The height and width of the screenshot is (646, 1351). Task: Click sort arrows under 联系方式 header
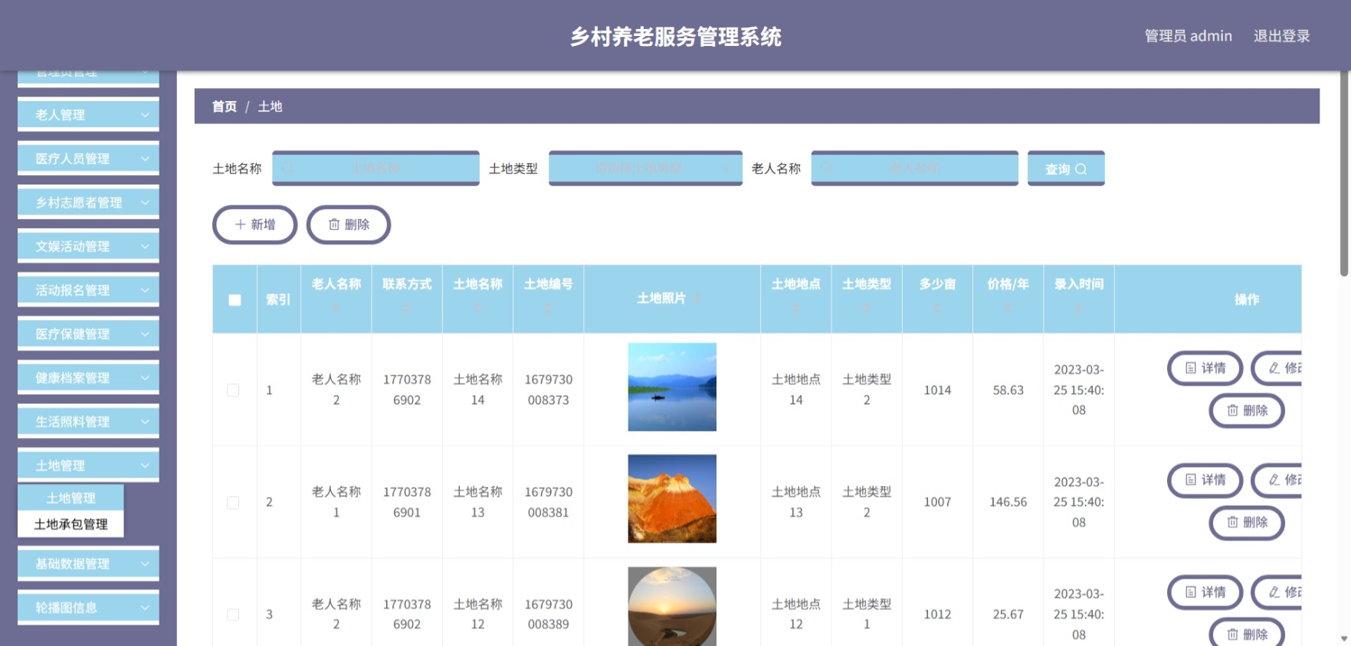(x=407, y=308)
